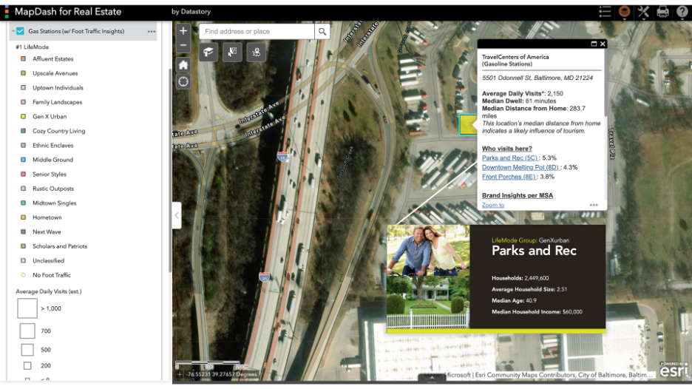Click the Who visits here? heading
692x389 pixels.
pyautogui.click(x=507, y=149)
